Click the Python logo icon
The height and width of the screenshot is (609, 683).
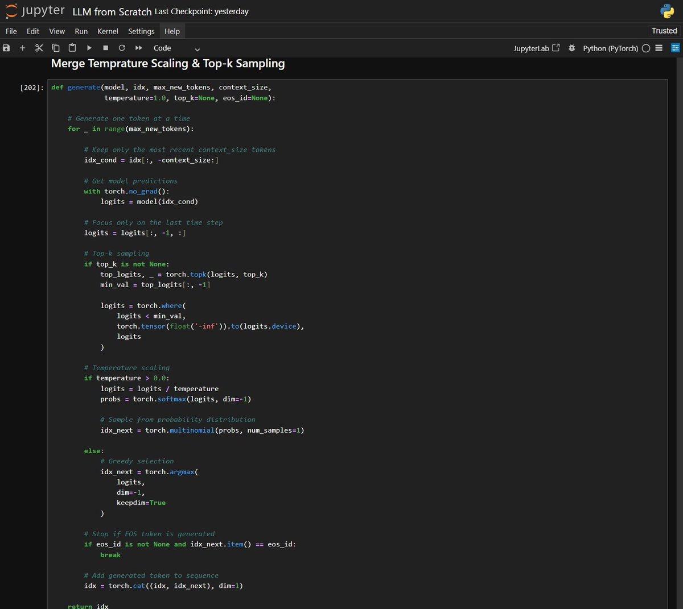[667, 11]
